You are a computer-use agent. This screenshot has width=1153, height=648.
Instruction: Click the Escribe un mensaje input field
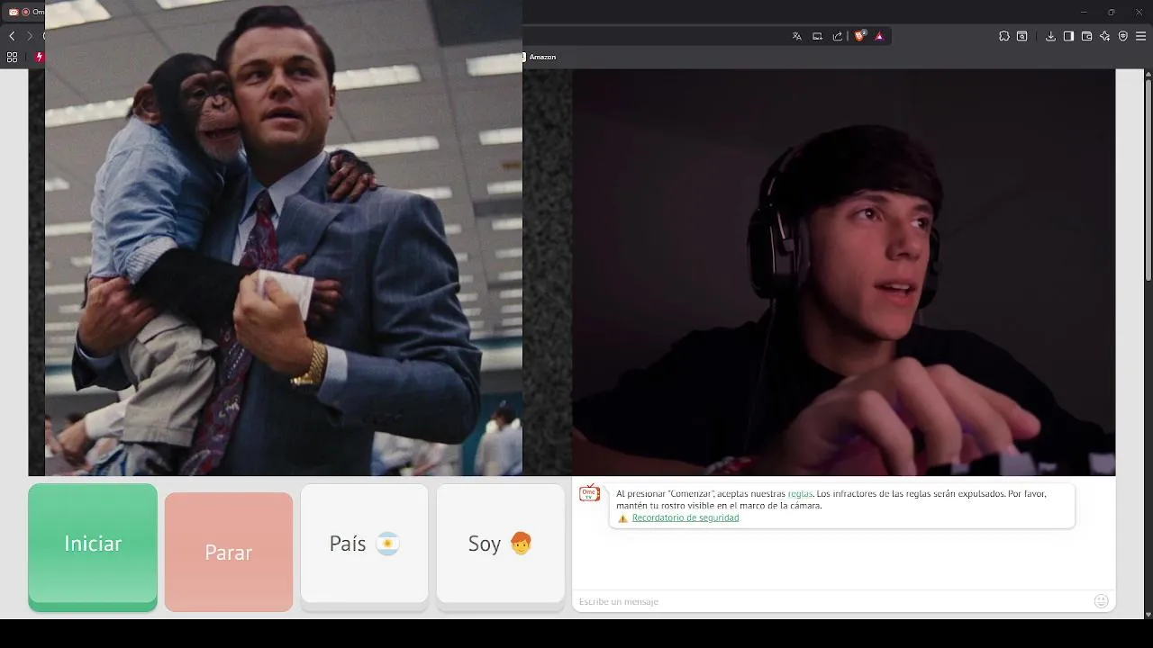[x=831, y=601]
